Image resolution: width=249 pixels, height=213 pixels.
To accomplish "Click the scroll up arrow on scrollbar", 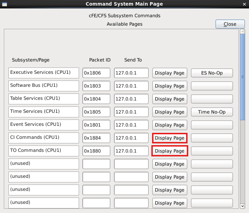I will 242,32.
